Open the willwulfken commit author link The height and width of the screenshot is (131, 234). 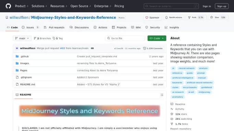pos(28,48)
